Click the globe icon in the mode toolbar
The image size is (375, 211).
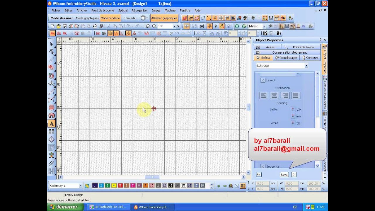143,18
